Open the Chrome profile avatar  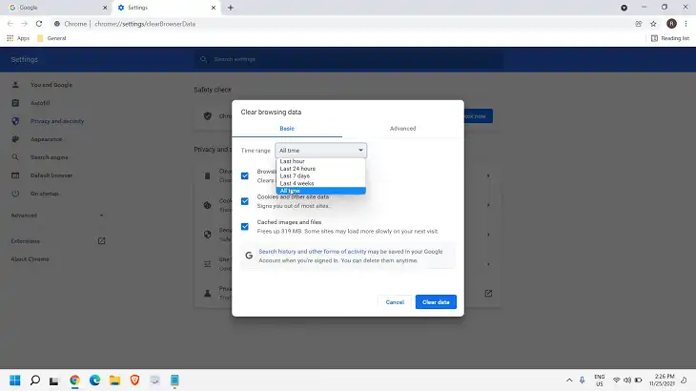click(671, 24)
